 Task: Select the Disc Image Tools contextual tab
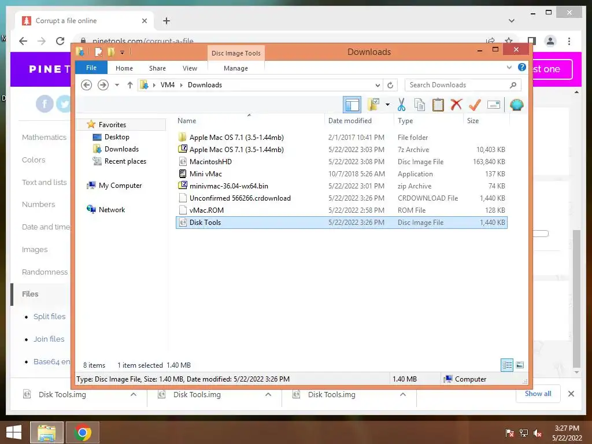236,53
